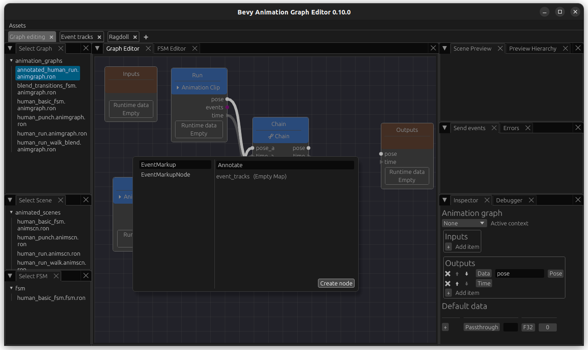Collapse the animation_graphs tree
The width and height of the screenshot is (588, 350).
(x=11, y=61)
